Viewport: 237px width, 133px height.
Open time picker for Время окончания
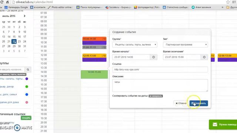(x=204, y=57)
